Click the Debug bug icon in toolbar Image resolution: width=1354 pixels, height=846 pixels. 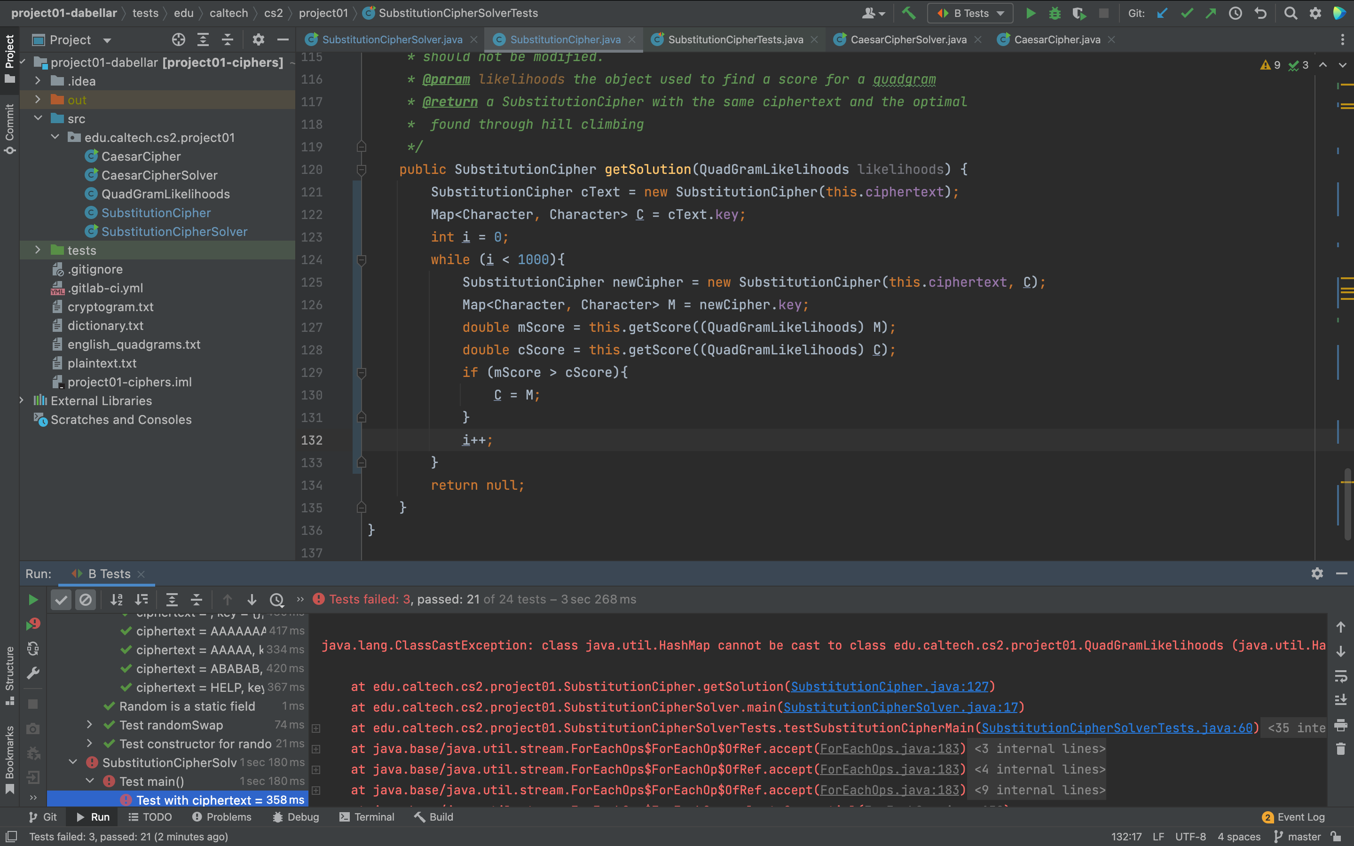point(1054,13)
